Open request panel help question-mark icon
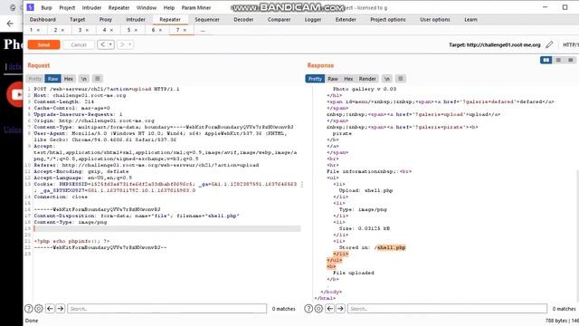Screen dimensions: 579x326 pos(28,308)
